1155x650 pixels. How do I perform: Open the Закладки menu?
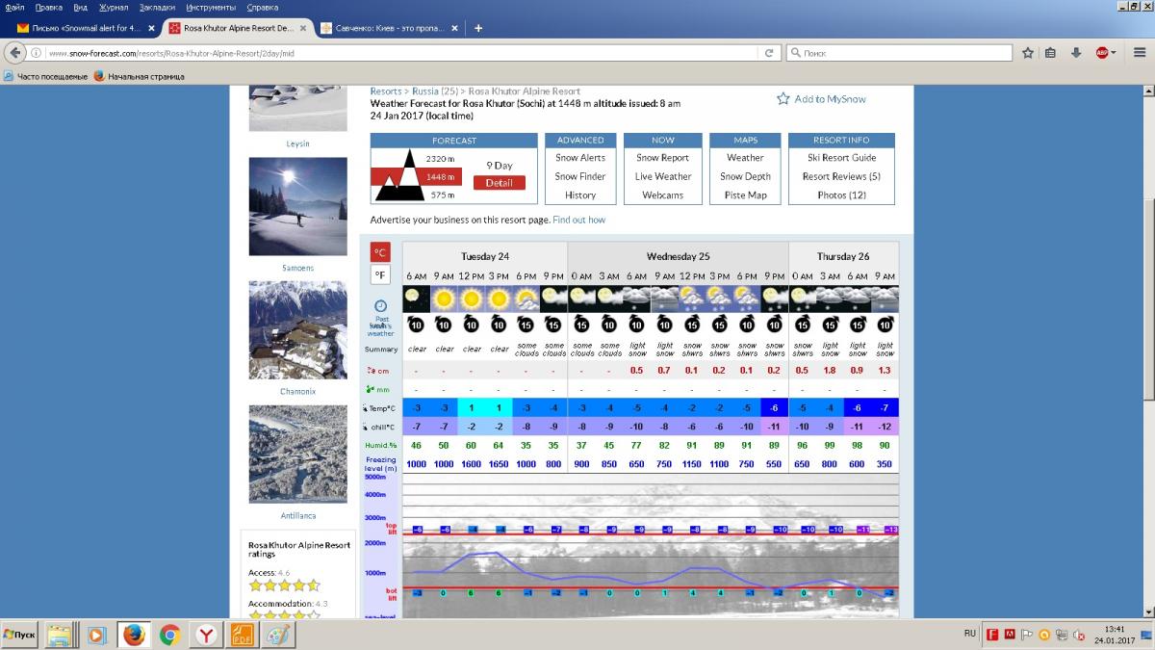[157, 7]
